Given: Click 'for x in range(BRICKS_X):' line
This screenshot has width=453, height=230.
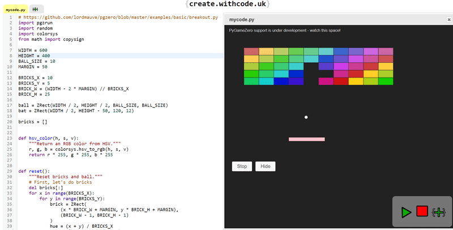Looking at the screenshot, I should pos(62,193).
